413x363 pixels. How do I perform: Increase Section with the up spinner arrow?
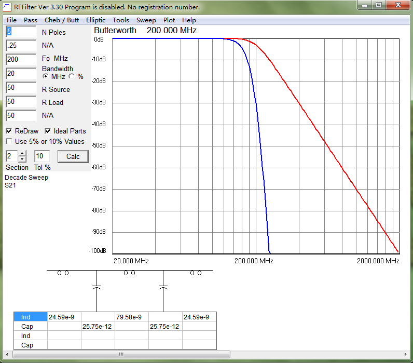22,153
